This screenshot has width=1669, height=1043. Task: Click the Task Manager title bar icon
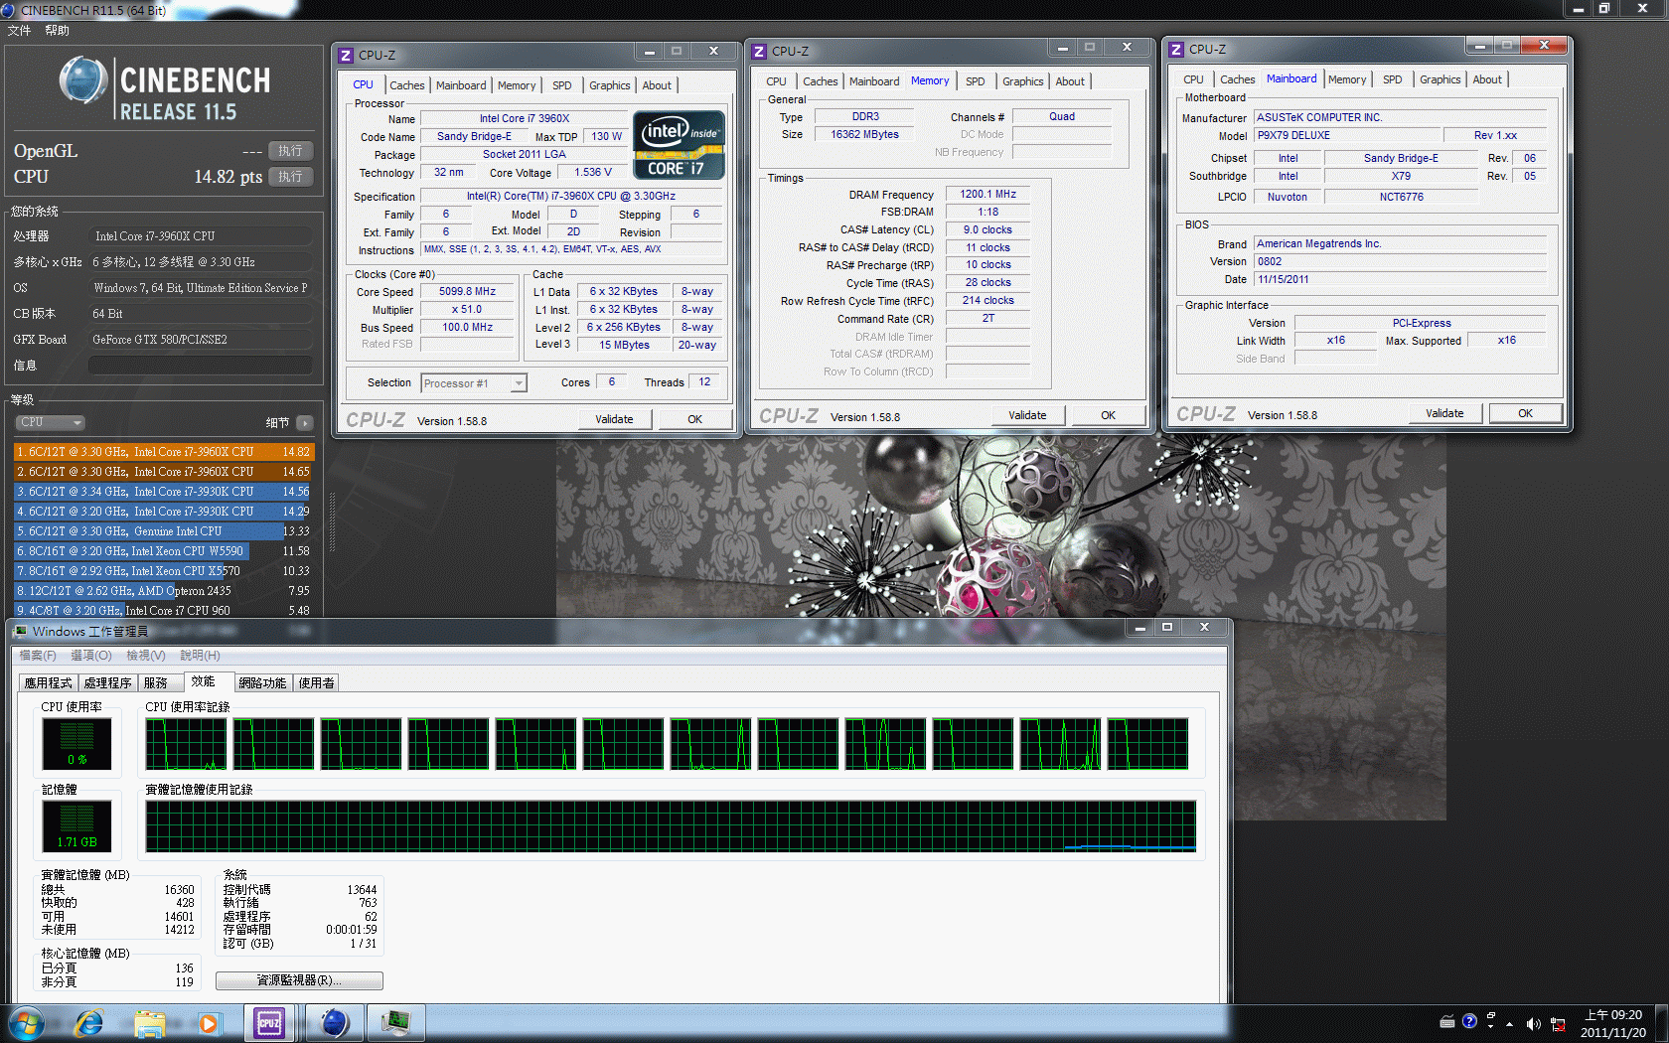pyautogui.click(x=22, y=631)
